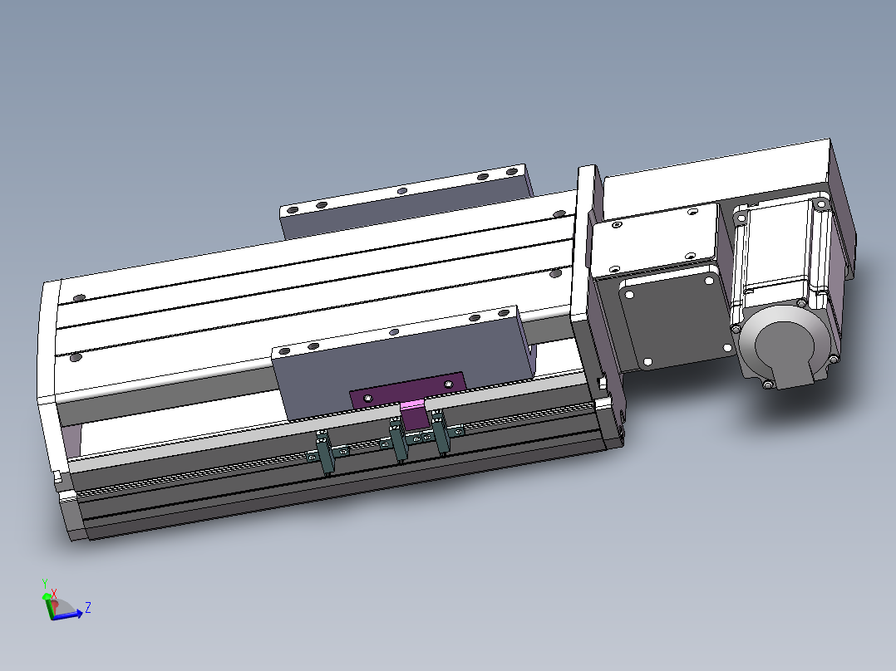This screenshot has width=896, height=671.
Task: Click the red X axis label on the triad
Action: point(54,594)
